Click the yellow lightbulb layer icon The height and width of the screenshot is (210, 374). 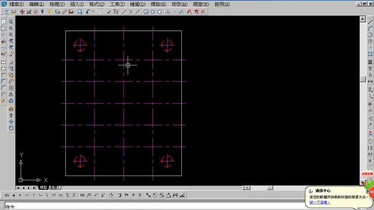[49, 12]
